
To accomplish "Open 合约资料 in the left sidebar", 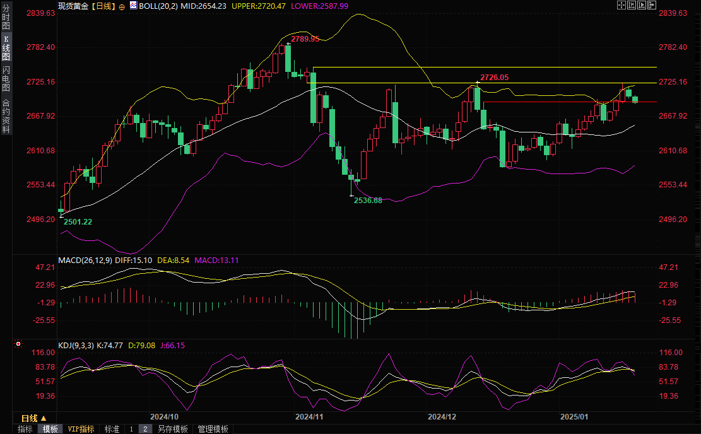I will [x=6, y=115].
